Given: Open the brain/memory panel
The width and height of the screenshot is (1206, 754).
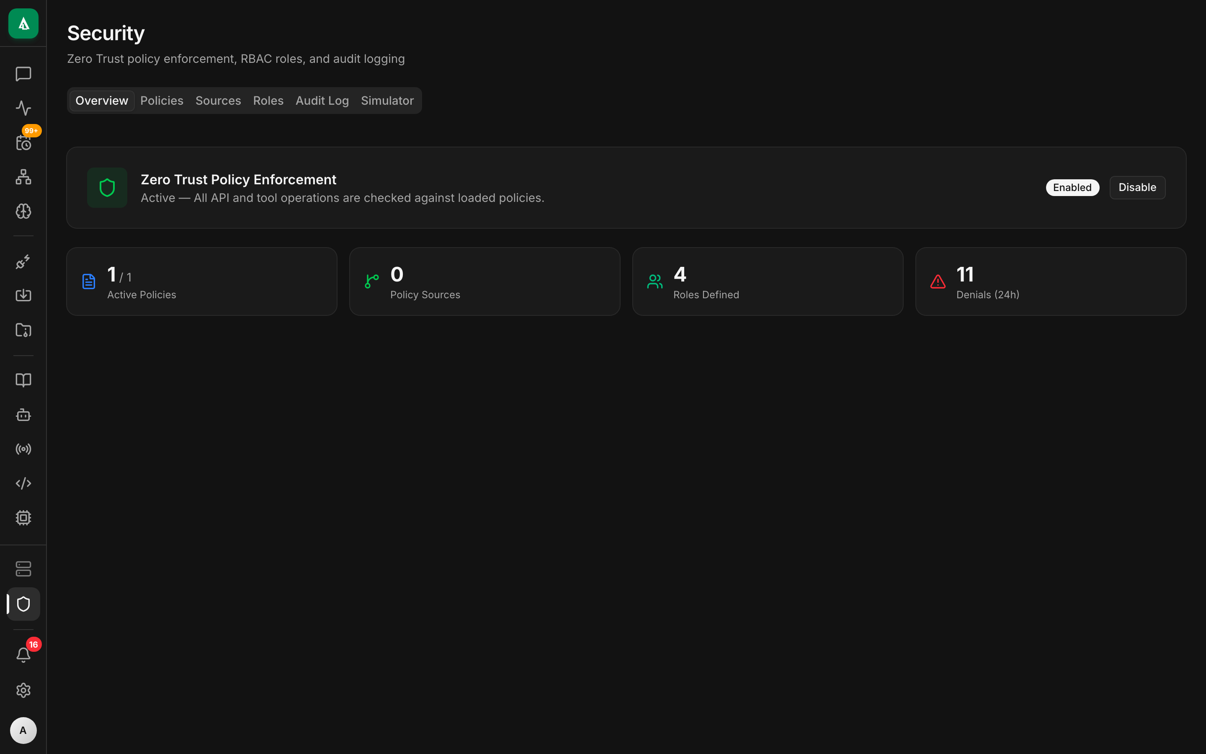Looking at the screenshot, I should pyautogui.click(x=23, y=211).
